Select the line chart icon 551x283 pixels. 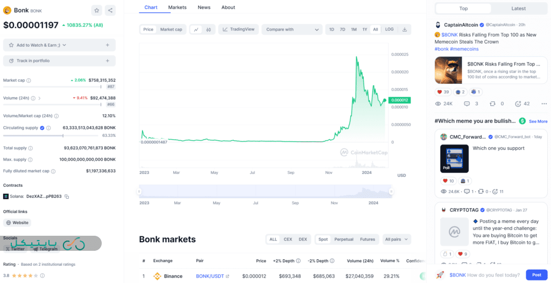[x=196, y=30]
